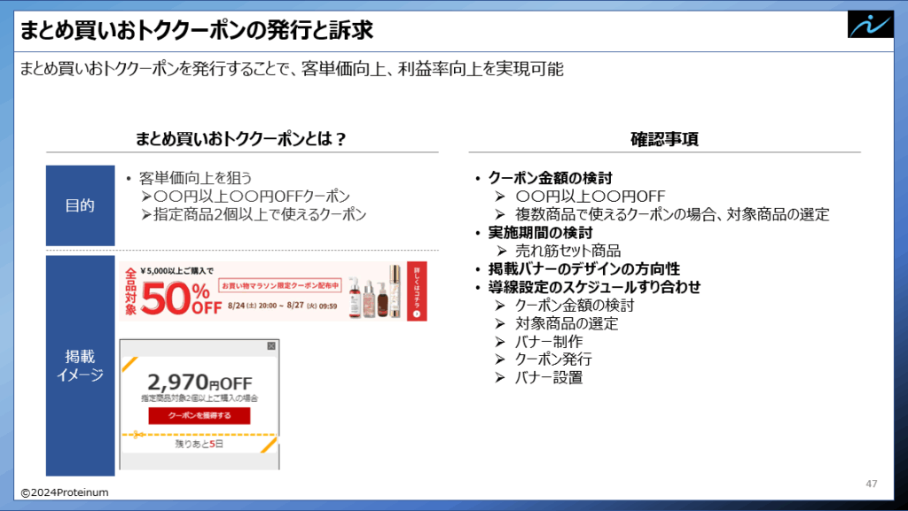Click the red クーポンを獲得する button
Screen dimensions: 908x511
click(x=199, y=415)
